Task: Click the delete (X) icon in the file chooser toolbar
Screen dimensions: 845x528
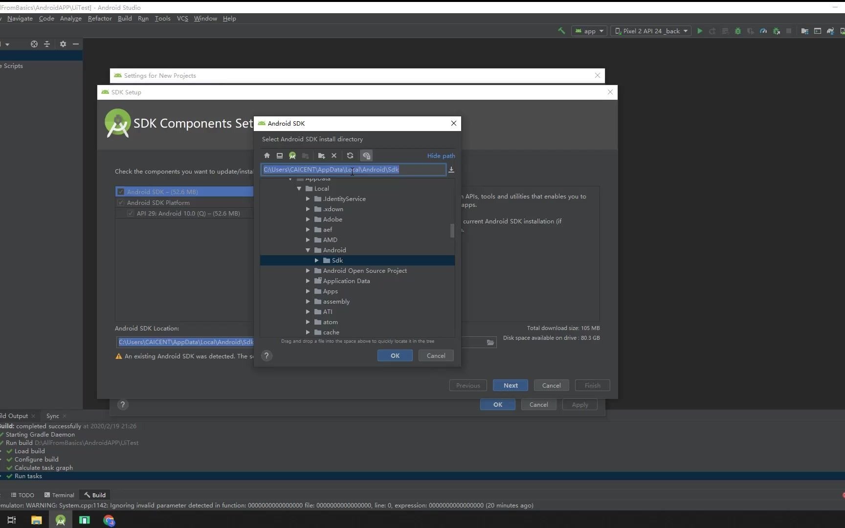Action: click(334, 155)
